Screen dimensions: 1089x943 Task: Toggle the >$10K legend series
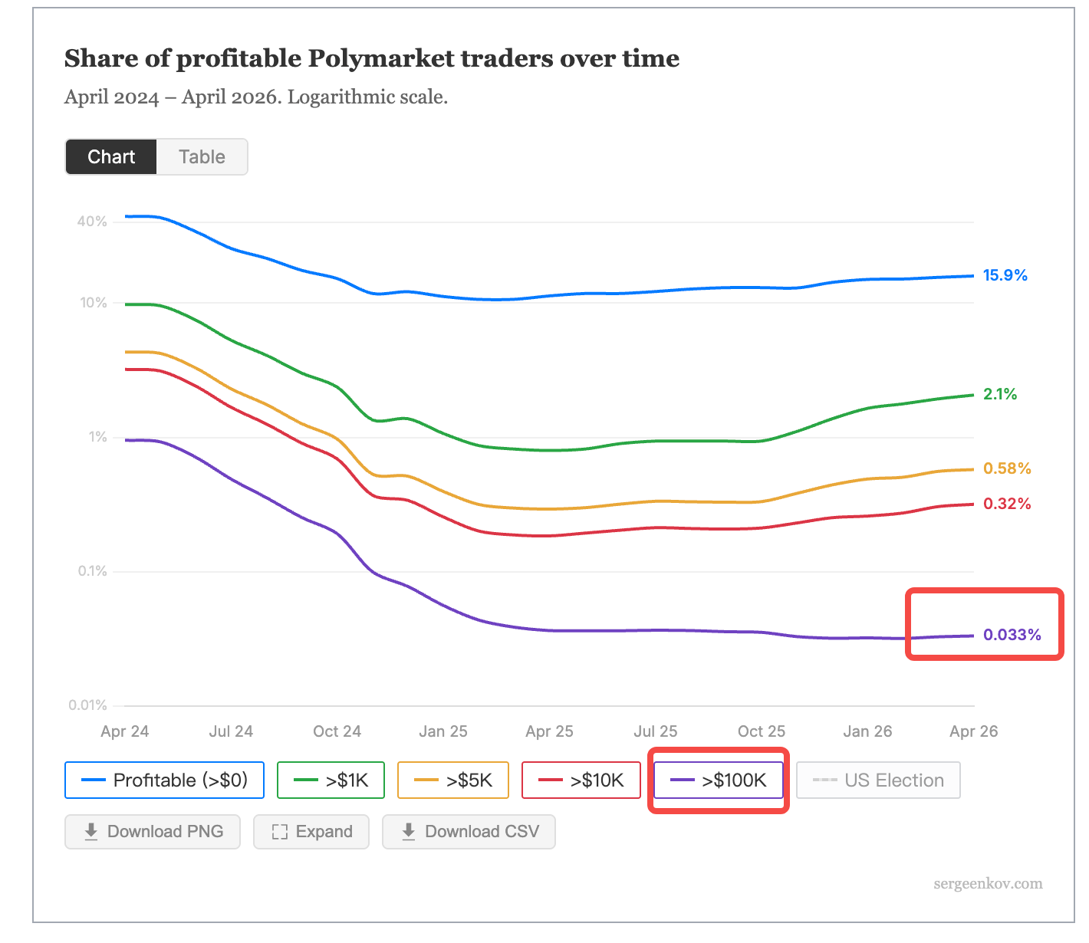click(581, 780)
